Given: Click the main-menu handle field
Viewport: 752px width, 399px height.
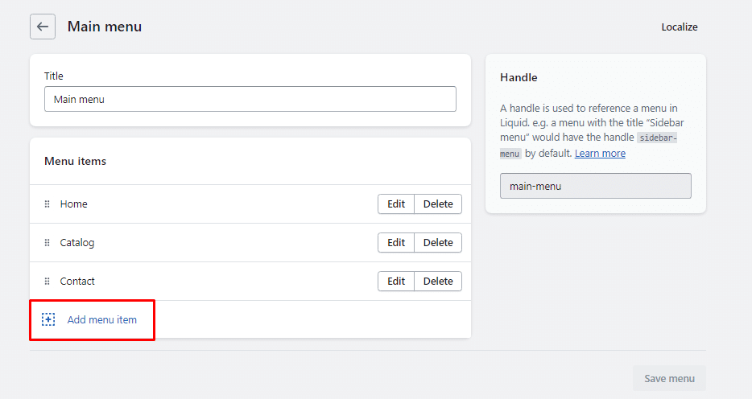Looking at the screenshot, I should [595, 186].
